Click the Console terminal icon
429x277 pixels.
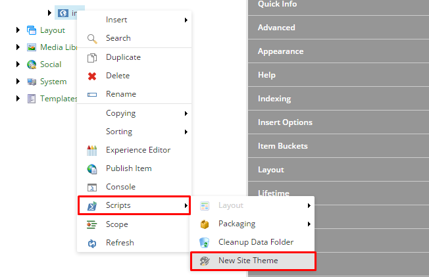[x=92, y=188]
